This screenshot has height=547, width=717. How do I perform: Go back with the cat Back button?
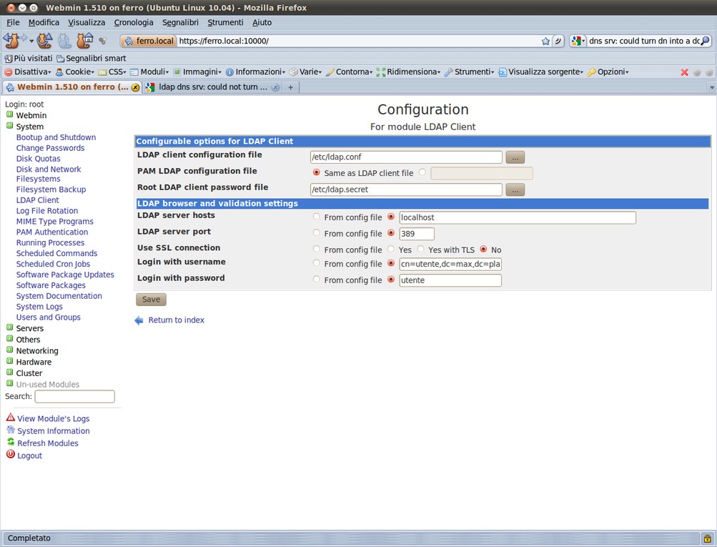(12, 41)
